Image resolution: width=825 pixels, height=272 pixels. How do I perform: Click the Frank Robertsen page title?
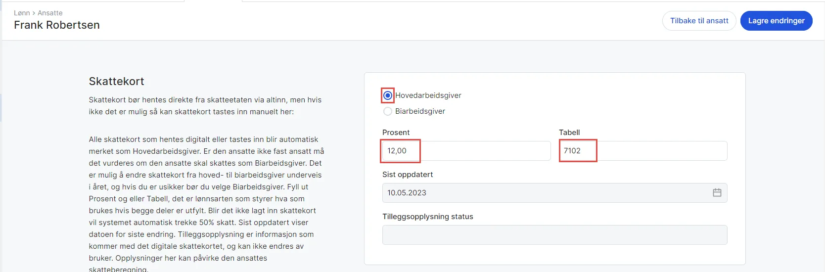tap(57, 25)
